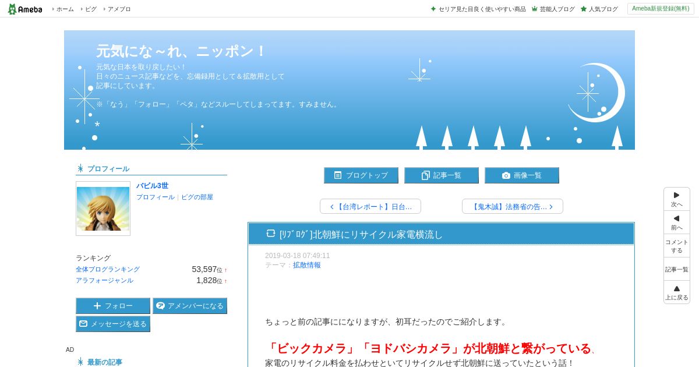The image size is (699, 367).
Task: Click document icon on ブログトップ
Action: (338, 175)
